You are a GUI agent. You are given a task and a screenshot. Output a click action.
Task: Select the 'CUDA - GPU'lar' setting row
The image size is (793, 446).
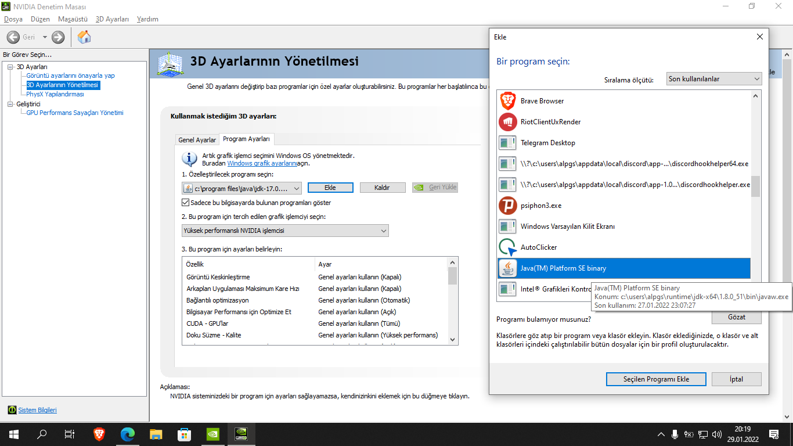point(315,323)
